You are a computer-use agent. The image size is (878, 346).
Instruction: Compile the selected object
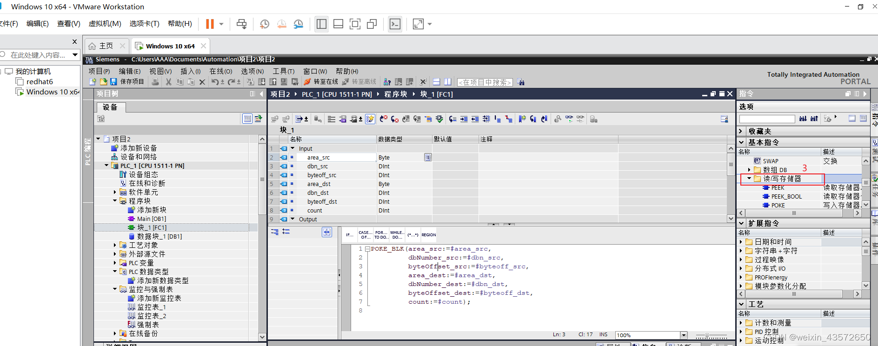click(x=251, y=82)
